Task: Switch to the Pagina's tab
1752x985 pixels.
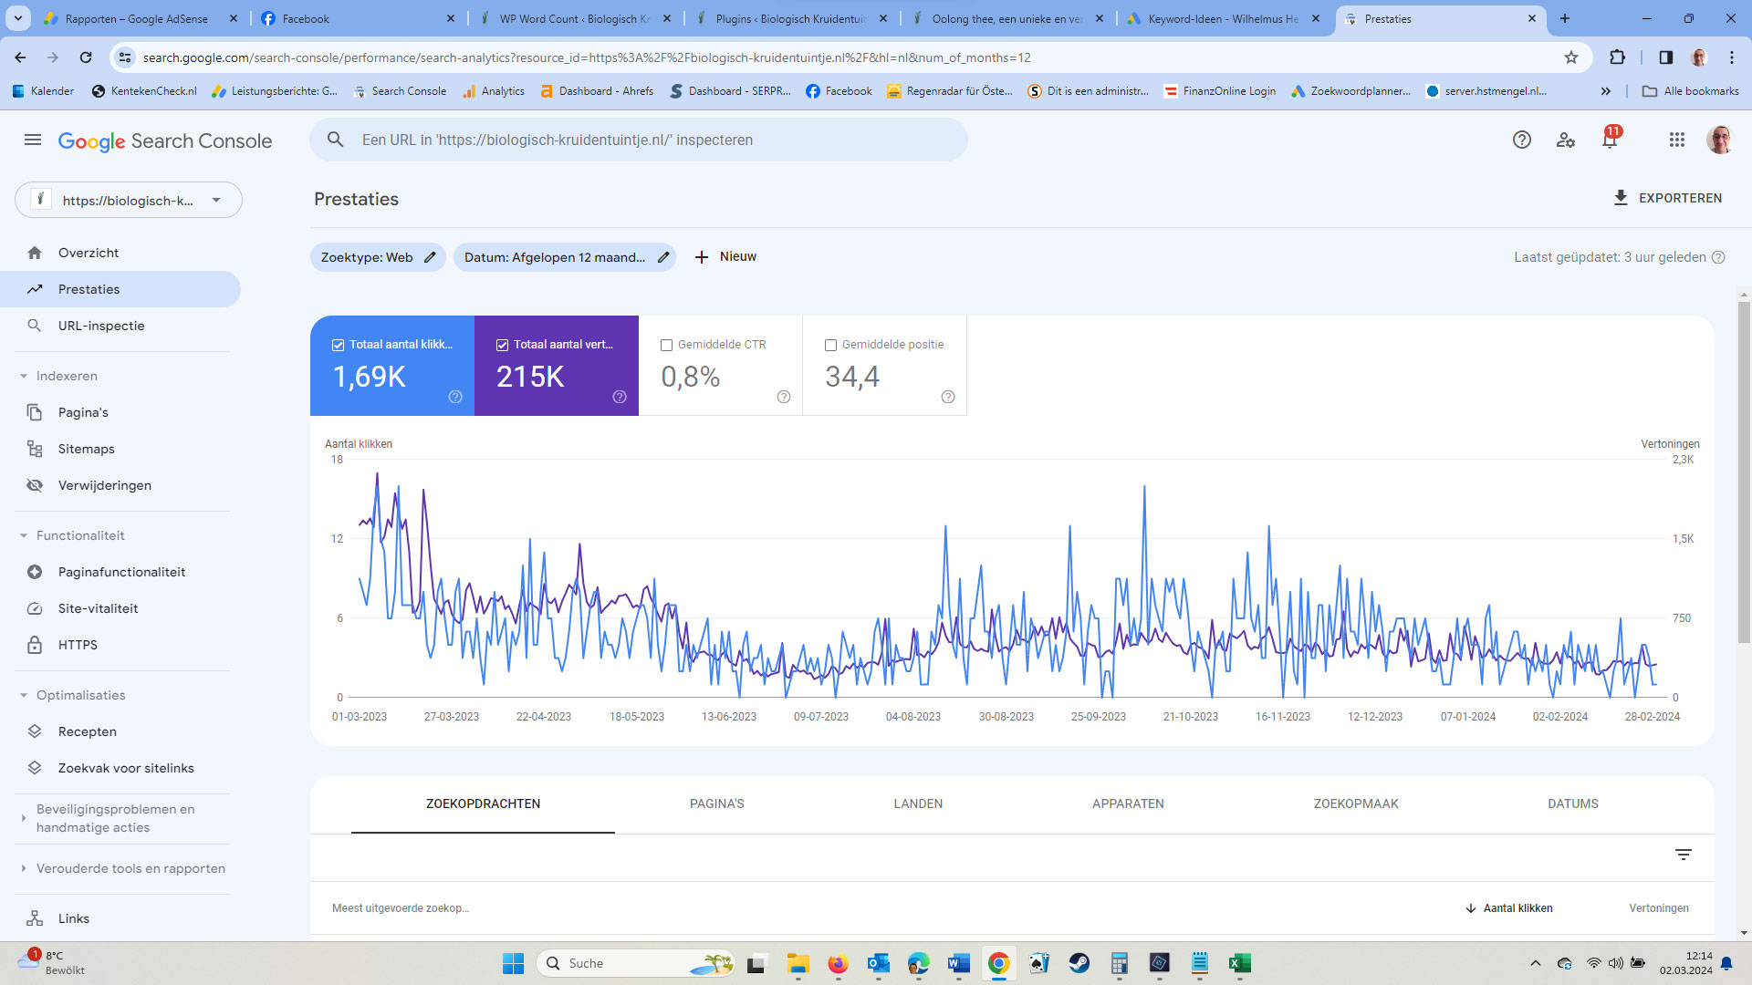Action: [717, 804]
